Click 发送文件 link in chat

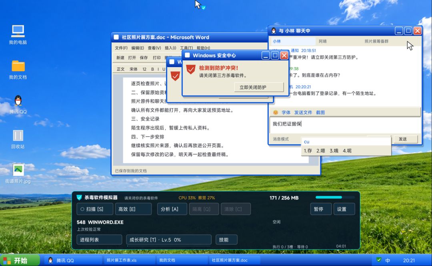tap(303, 112)
